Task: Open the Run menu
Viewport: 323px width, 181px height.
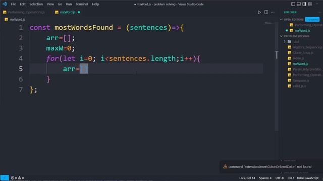Action: point(69,4)
